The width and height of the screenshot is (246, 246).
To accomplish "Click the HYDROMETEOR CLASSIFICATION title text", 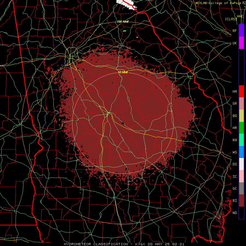I will tap(96, 244).
